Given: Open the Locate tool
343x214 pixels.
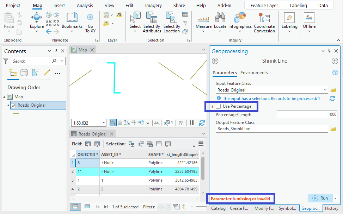Looking at the screenshot, I should 220,22.
